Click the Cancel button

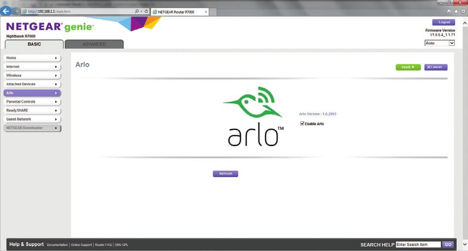pos(436,67)
